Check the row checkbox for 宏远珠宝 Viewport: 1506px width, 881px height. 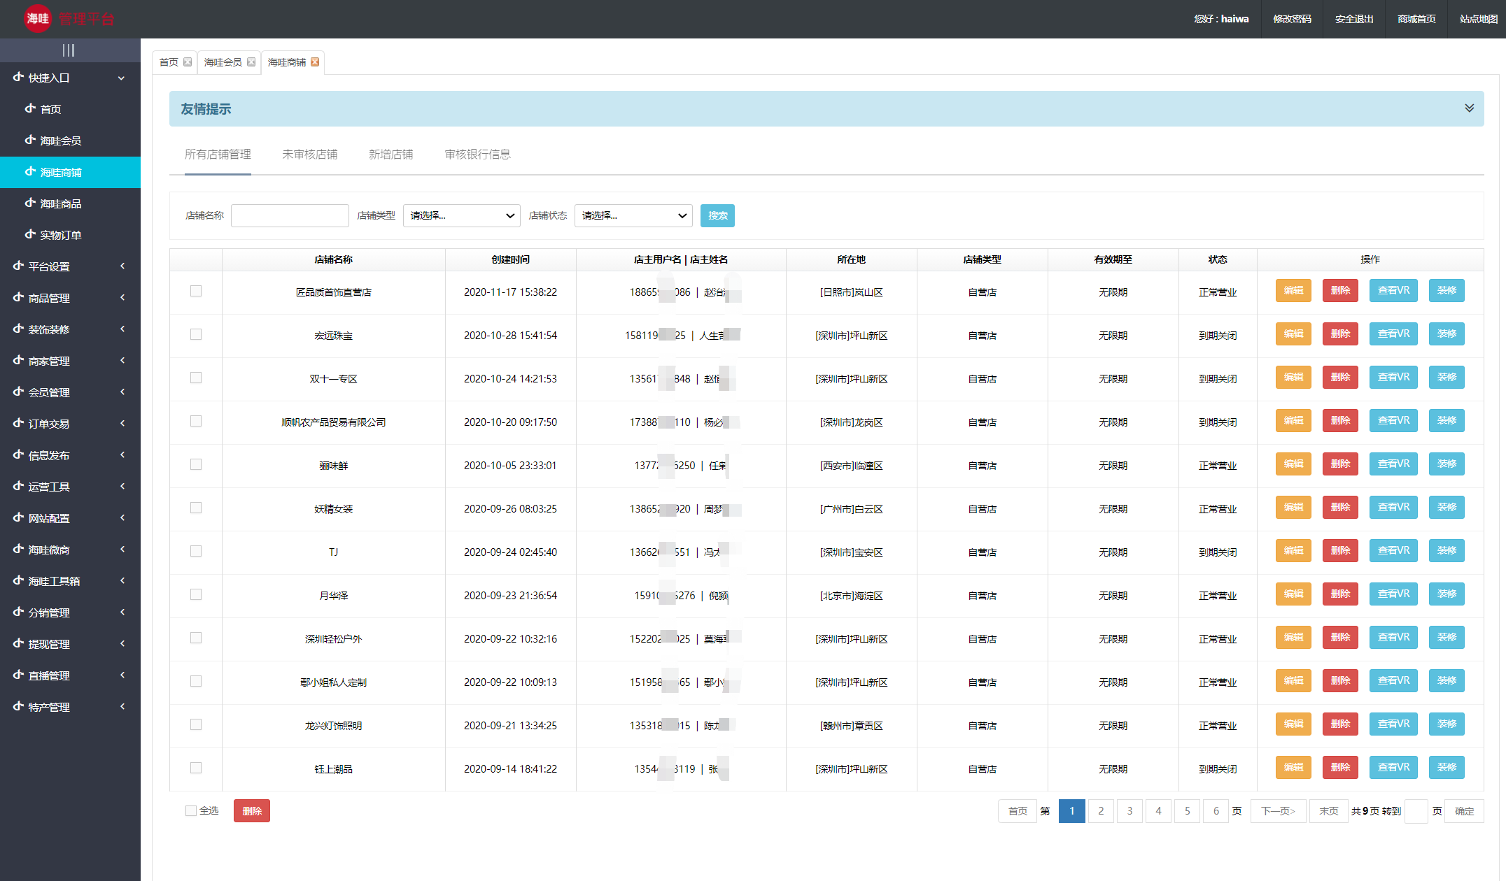[x=196, y=334]
